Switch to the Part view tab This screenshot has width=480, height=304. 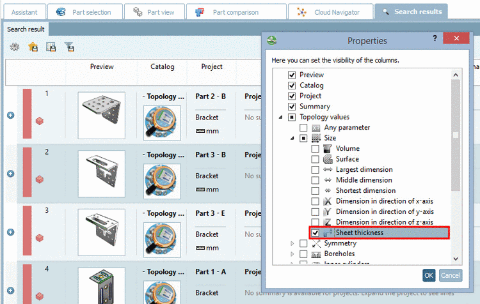coord(155,12)
